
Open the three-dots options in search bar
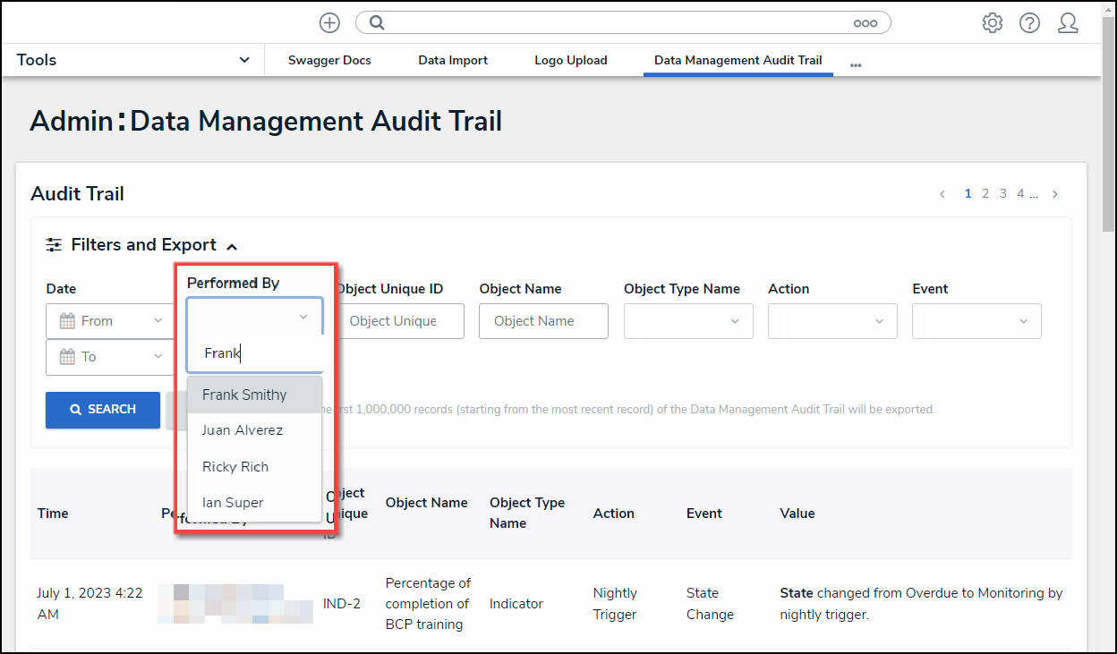[x=865, y=23]
